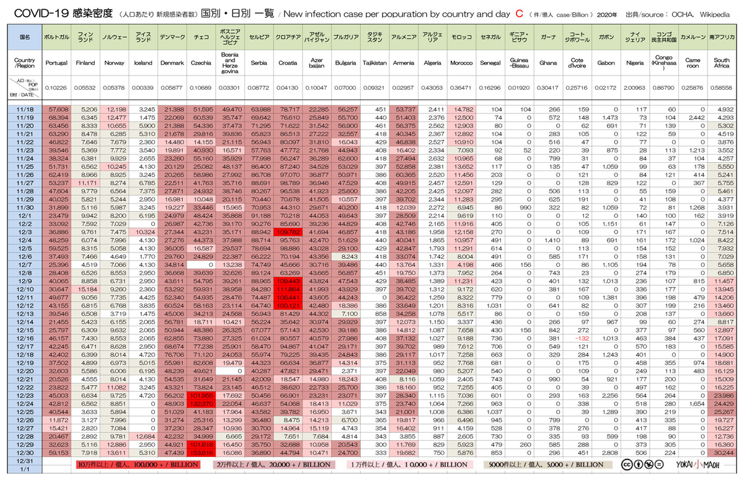Click the 南アフリカ Japanese header cell
The width and height of the screenshot is (744, 478).
click(x=722, y=37)
